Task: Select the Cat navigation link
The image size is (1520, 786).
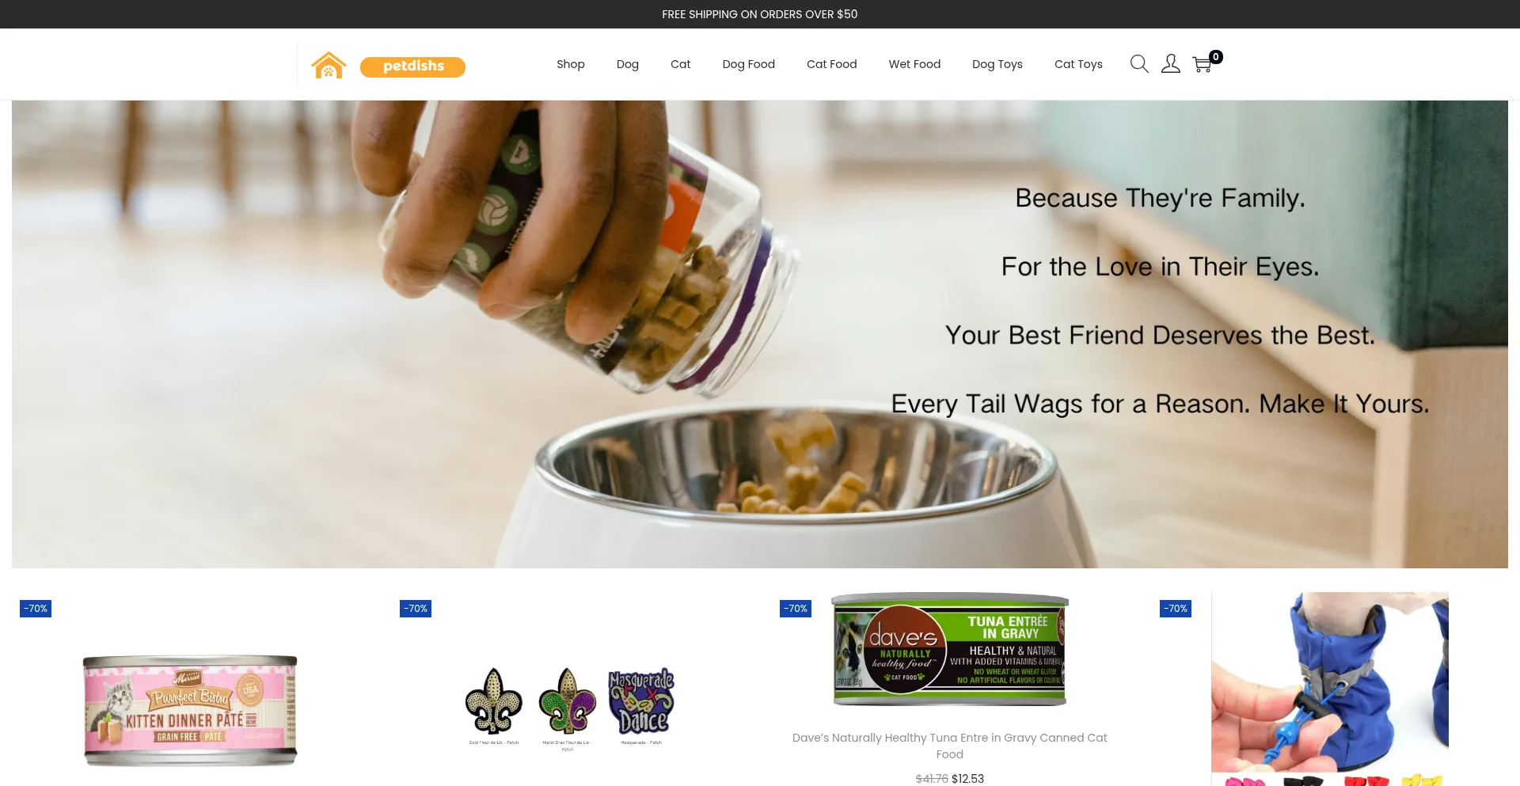Action: [x=681, y=64]
